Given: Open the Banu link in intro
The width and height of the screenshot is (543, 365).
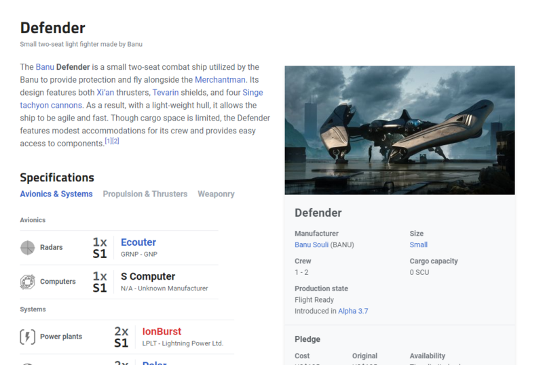Looking at the screenshot, I should (x=45, y=67).
